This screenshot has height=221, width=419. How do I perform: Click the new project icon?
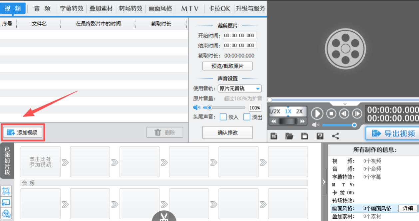click(x=273, y=136)
